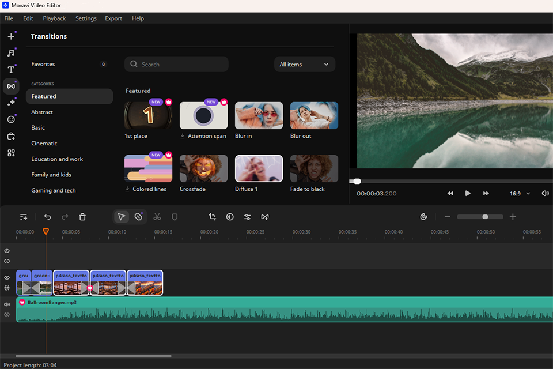Click the transitions Search field
This screenshot has height=369, width=553.
click(176, 64)
